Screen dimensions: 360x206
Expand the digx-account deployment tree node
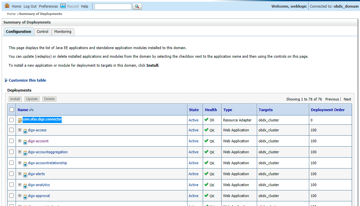[x=20, y=141]
